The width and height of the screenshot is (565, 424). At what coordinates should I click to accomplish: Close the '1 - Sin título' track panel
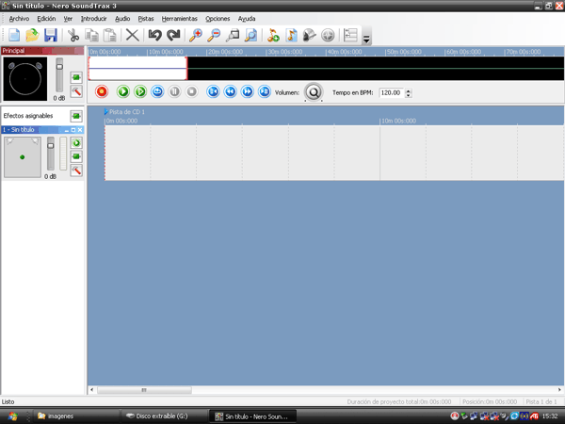(80, 130)
